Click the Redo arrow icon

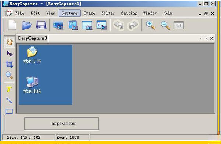[x=133, y=25]
